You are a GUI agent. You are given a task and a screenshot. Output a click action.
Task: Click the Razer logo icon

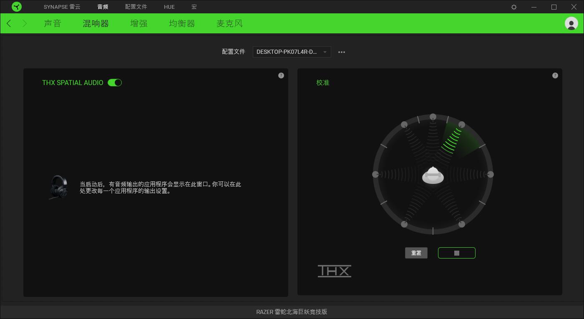(17, 7)
